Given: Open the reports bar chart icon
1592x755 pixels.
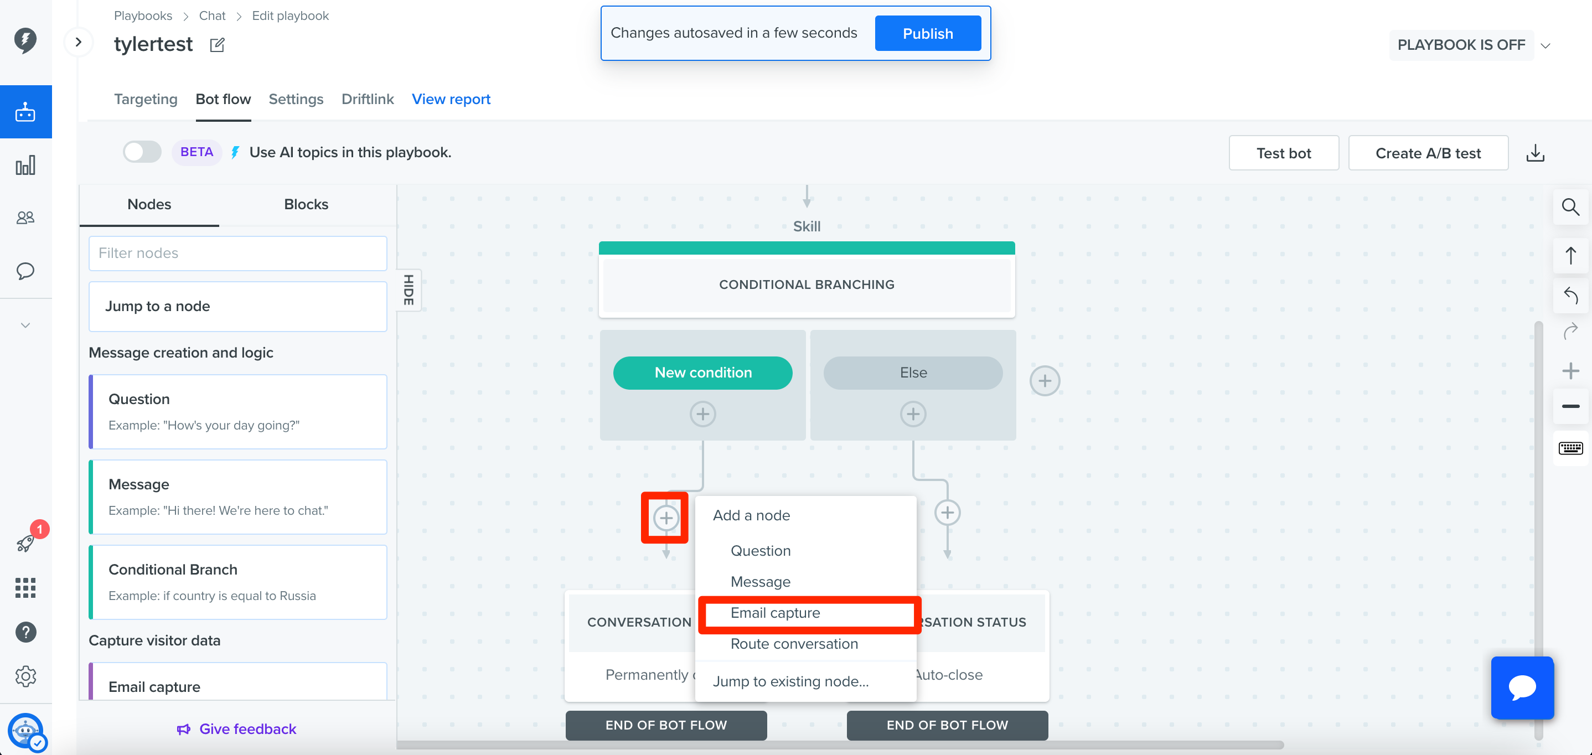Looking at the screenshot, I should click(x=25, y=165).
